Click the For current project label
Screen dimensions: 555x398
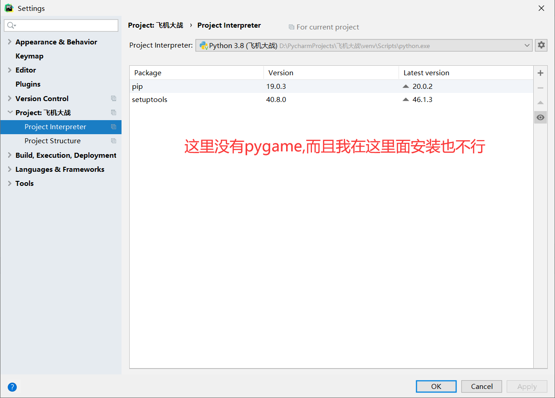pos(328,27)
